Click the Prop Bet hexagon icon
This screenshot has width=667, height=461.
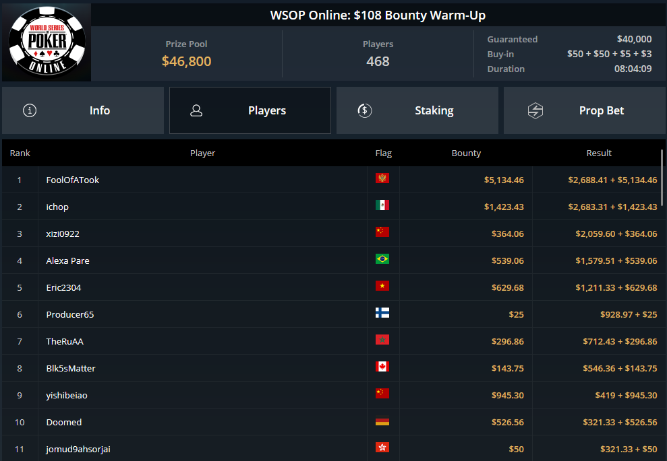pyautogui.click(x=535, y=110)
